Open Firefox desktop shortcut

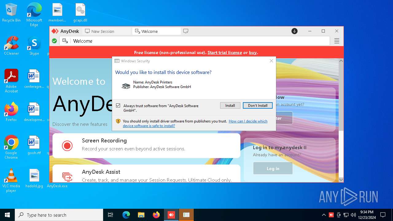[x=11, y=112]
